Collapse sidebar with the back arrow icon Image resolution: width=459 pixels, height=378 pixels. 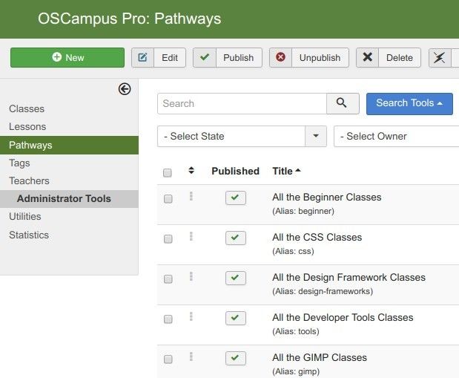tap(125, 89)
